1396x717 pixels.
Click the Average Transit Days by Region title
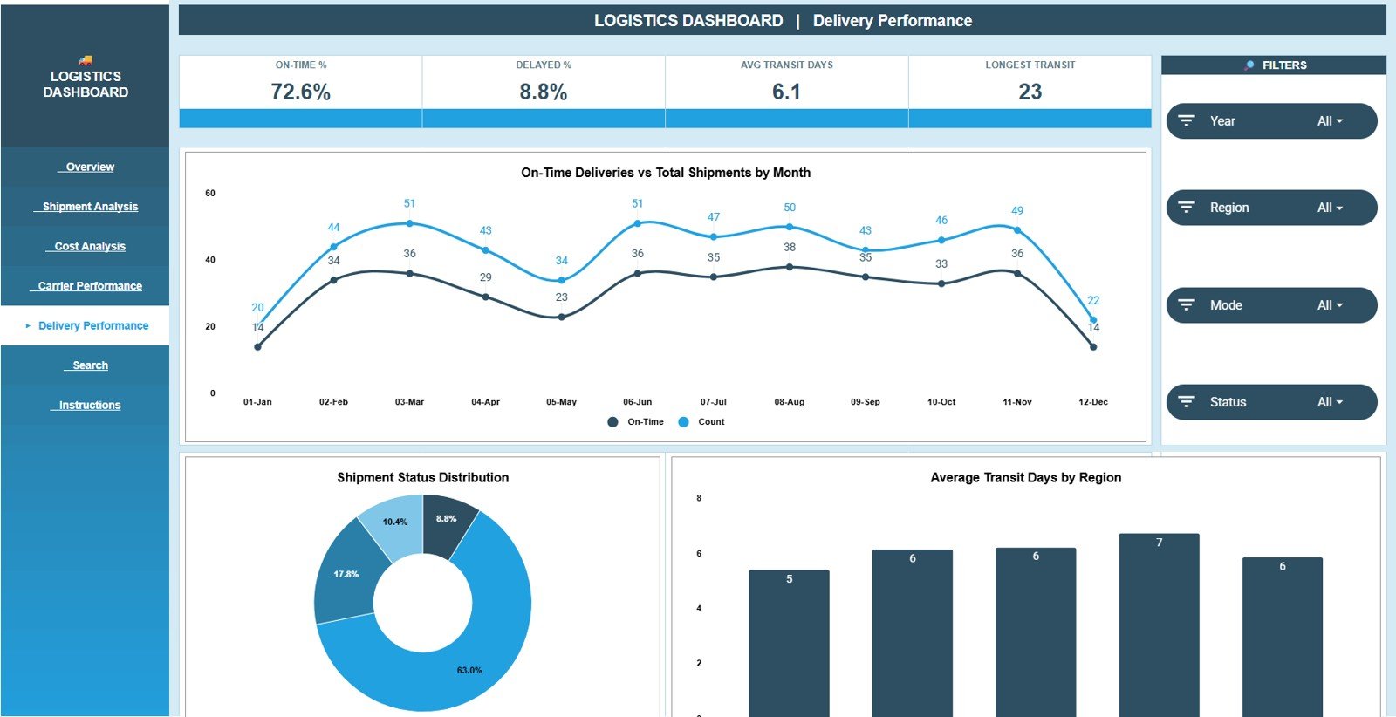[1026, 478]
